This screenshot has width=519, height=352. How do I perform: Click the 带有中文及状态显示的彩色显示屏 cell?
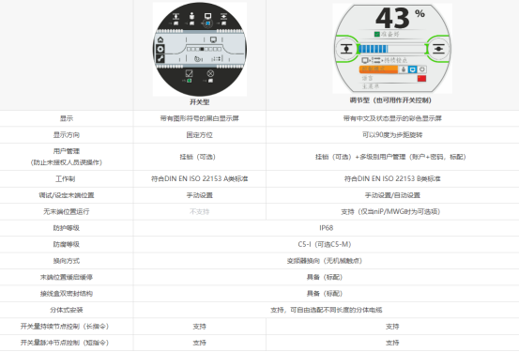point(392,118)
